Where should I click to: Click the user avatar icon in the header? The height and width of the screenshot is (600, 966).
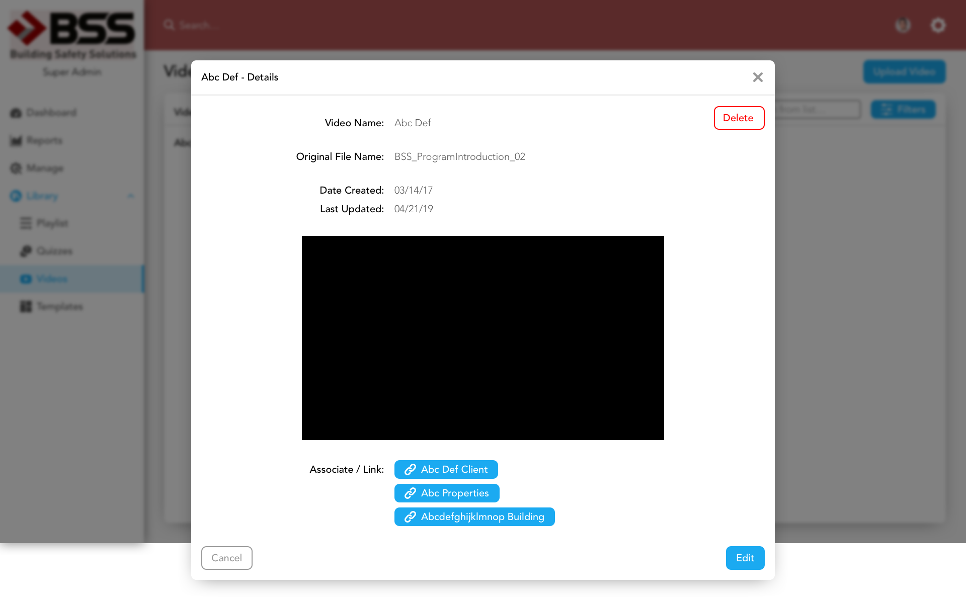pyautogui.click(x=903, y=25)
